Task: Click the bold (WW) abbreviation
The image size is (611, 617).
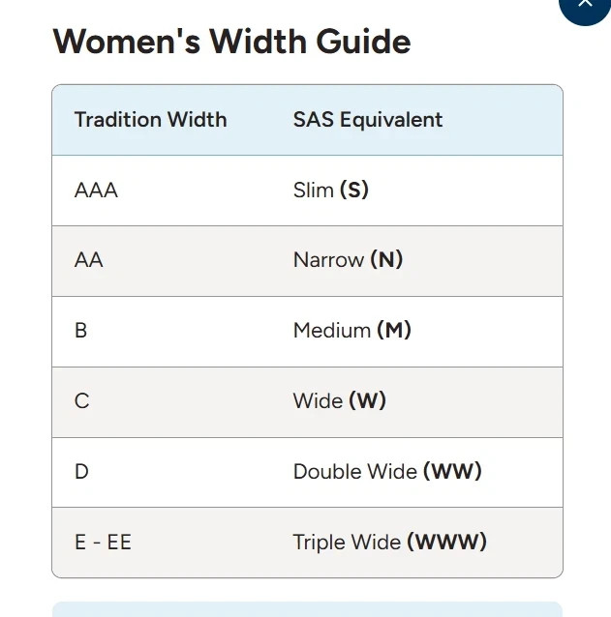Action: click(x=452, y=471)
